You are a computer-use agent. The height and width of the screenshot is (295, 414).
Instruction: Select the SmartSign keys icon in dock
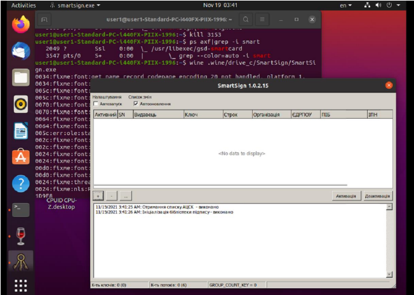21,260
